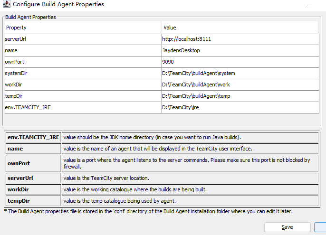The width and height of the screenshot is (326, 235).
Task: Select the Property column header
Action: point(83,28)
